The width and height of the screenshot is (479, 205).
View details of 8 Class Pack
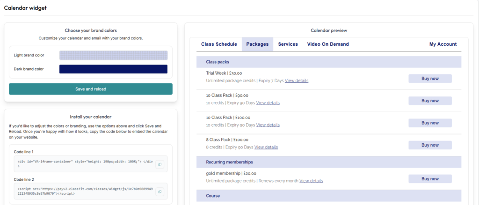pos(266,147)
